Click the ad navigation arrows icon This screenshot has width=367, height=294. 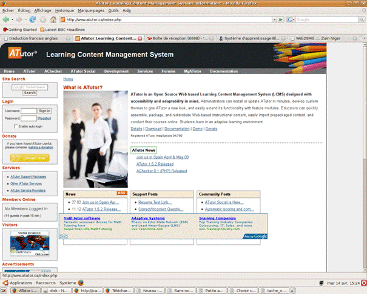(63, 236)
